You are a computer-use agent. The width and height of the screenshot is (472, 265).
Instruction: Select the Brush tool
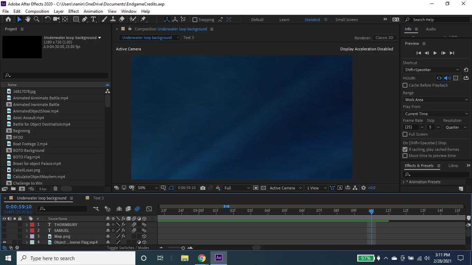pos(104,19)
